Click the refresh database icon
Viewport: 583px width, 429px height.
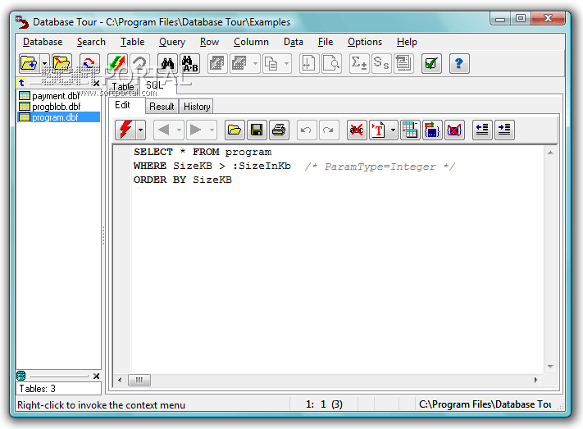89,64
